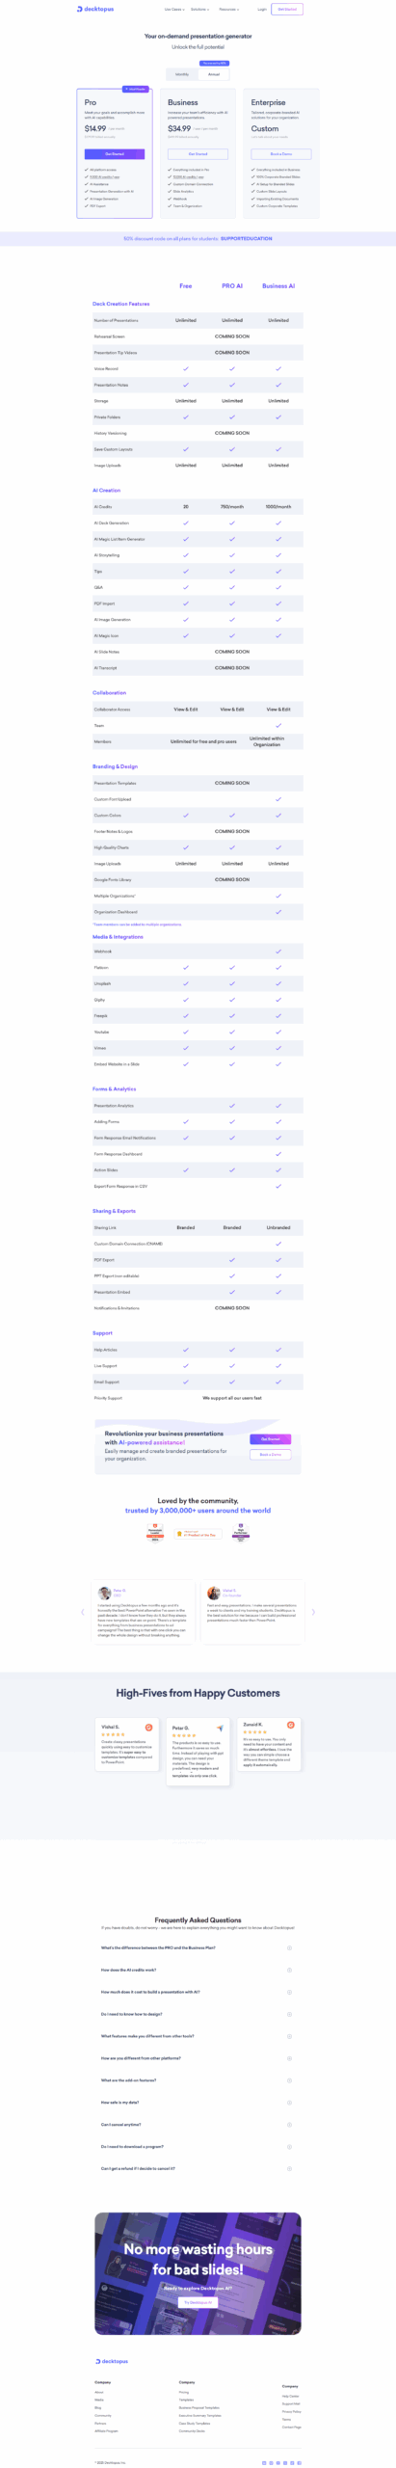Open the Resources menu in navbar
The image size is (396, 2468).
pos(228,9)
